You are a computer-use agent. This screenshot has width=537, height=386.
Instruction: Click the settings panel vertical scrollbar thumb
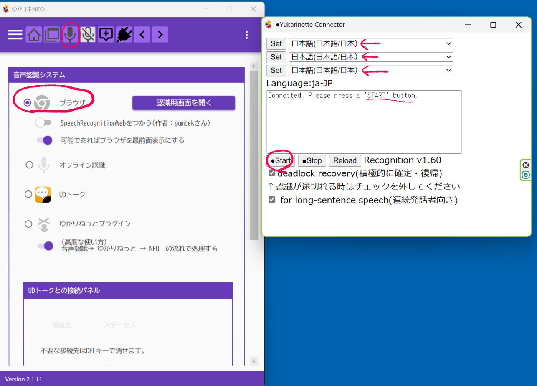coord(254,155)
